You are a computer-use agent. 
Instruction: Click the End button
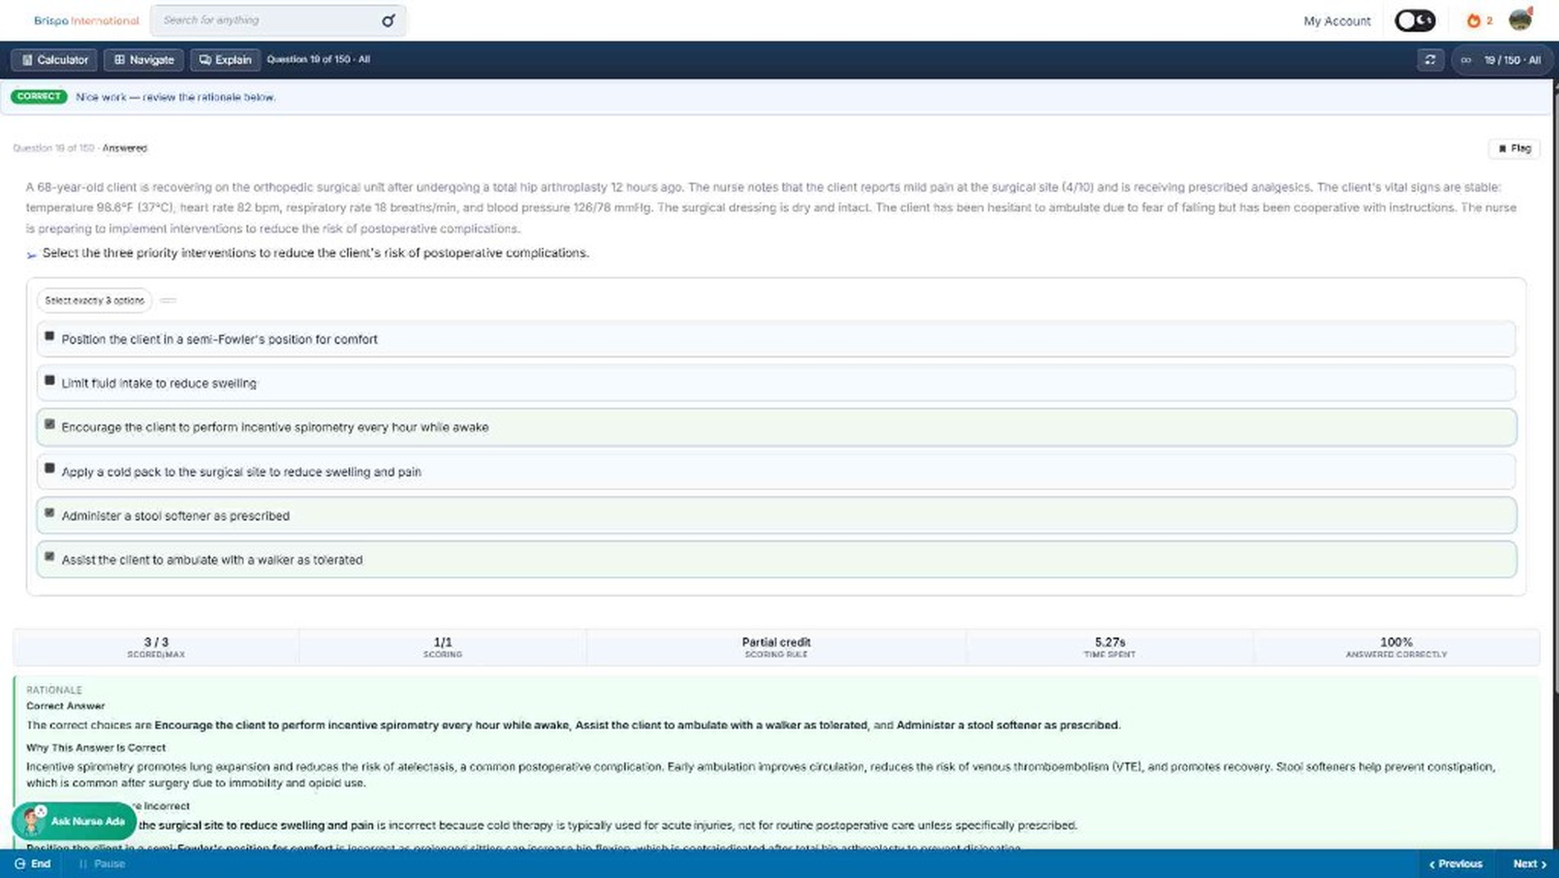(x=33, y=864)
